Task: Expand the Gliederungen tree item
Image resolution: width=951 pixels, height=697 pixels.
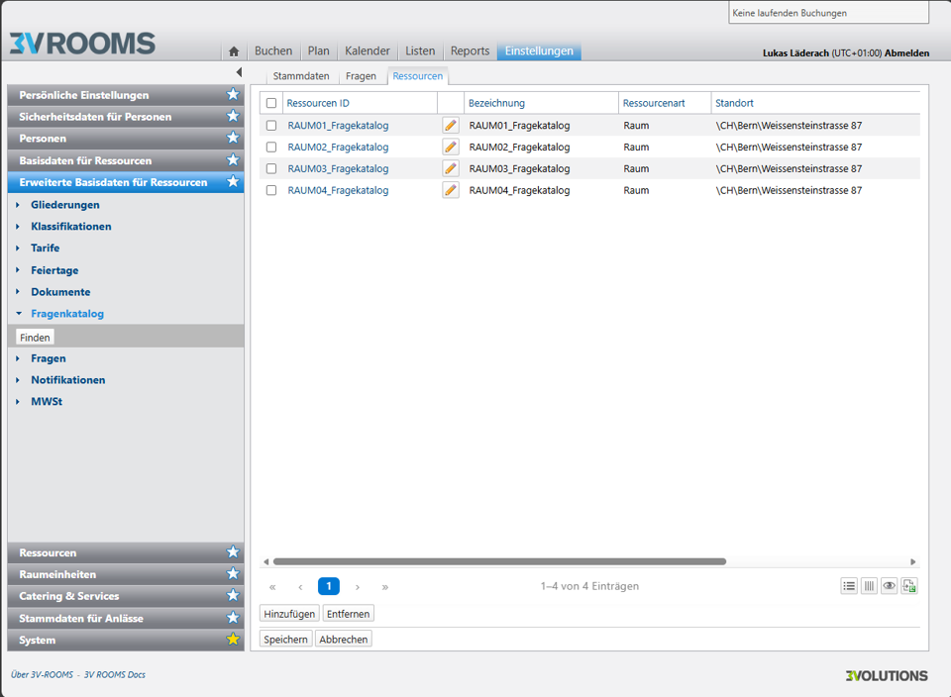Action: pos(18,205)
